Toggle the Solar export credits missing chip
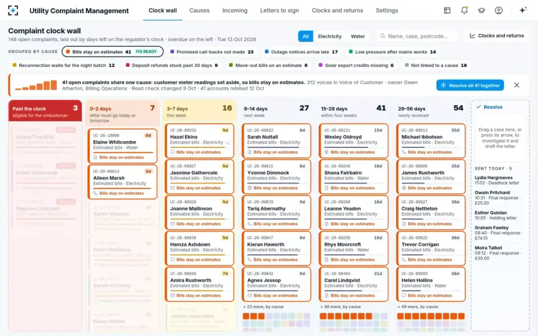 pos(356,65)
